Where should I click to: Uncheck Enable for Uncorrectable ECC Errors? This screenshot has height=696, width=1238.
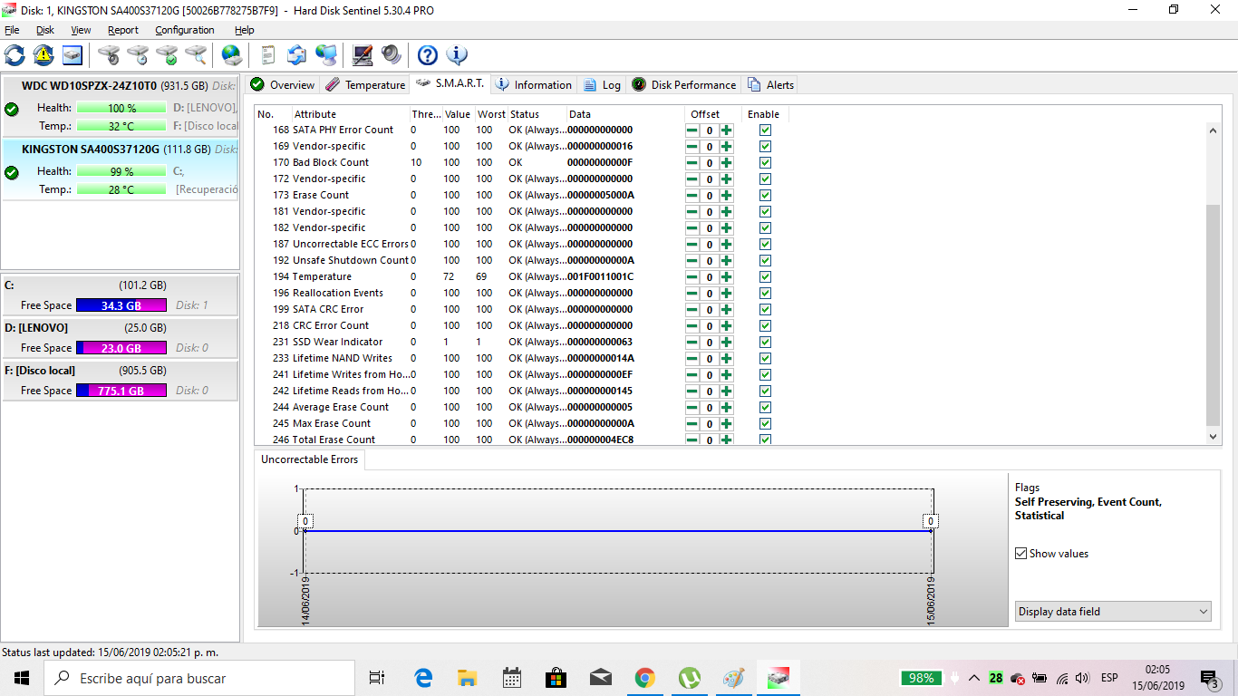pos(765,244)
